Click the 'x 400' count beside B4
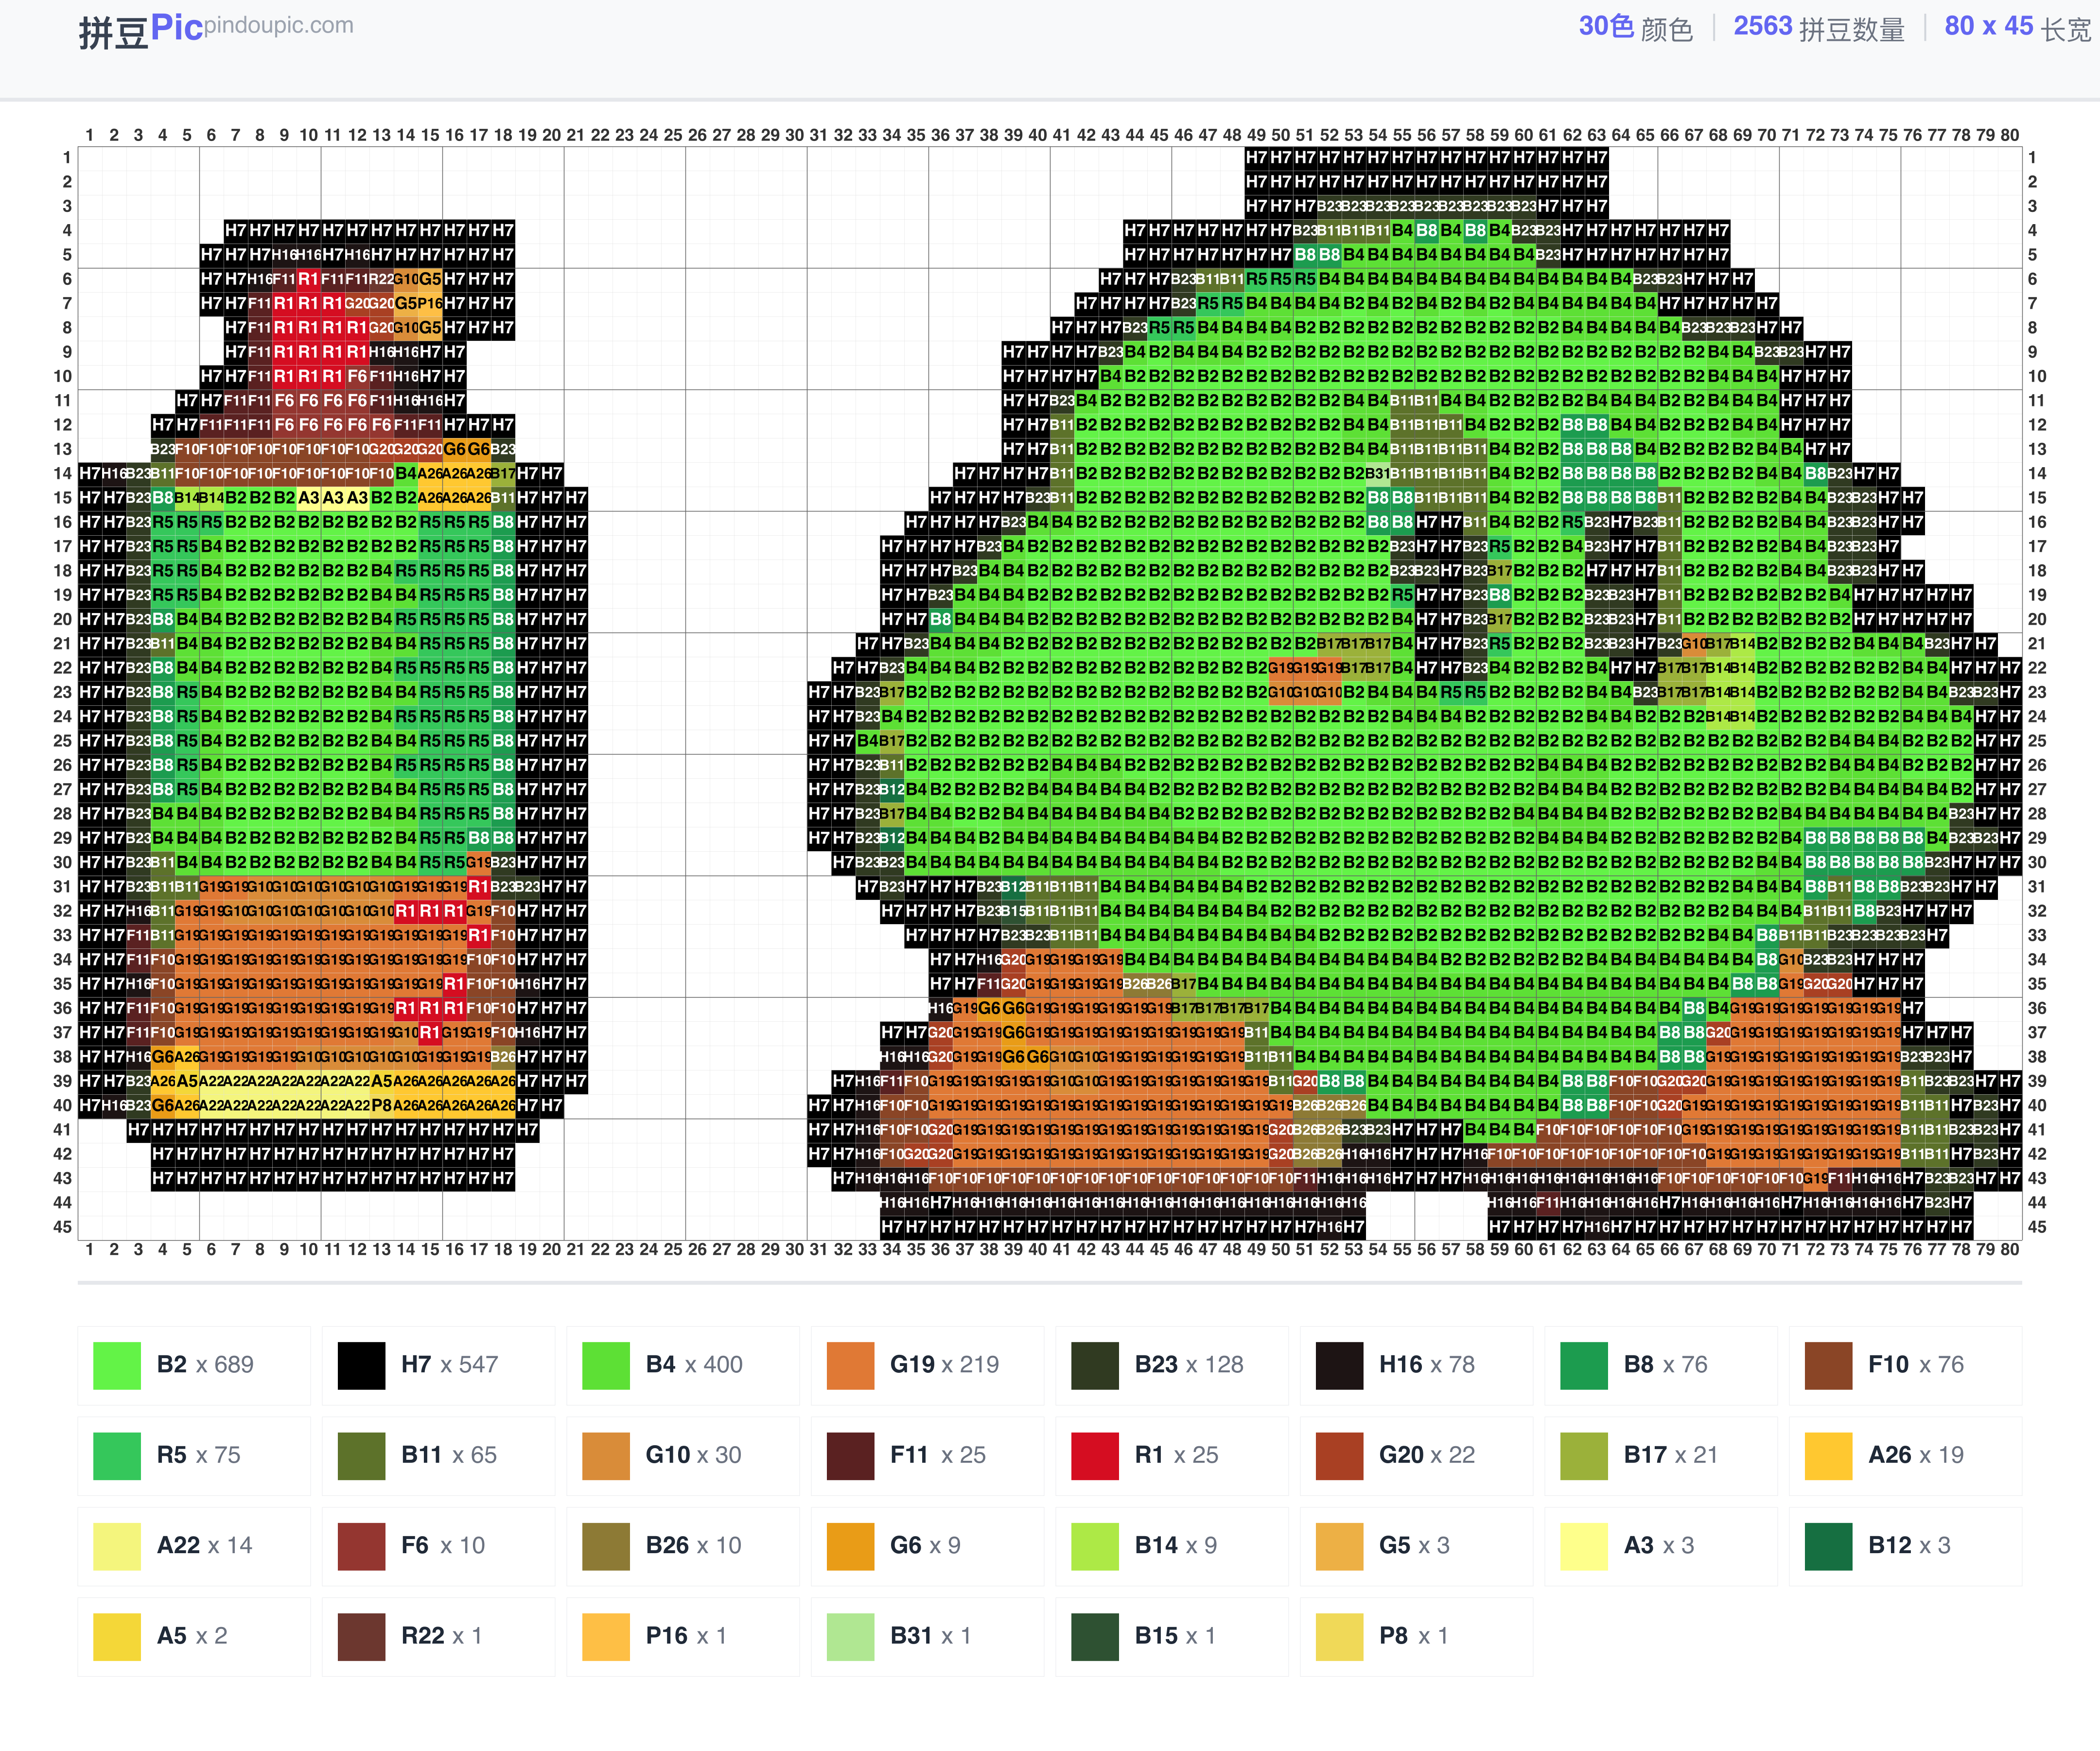Screen dimensions: 2100x1751 [x=714, y=1365]
